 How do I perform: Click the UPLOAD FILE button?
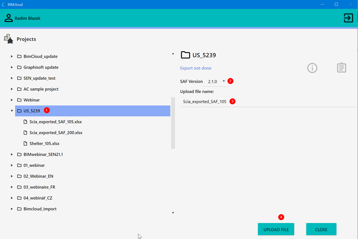pos(276,229)
